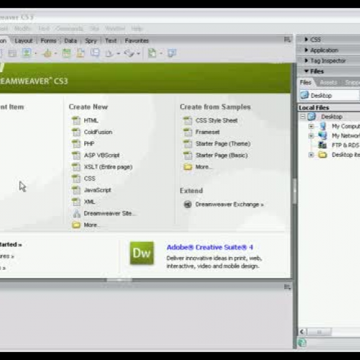Switch to the Layout insert tab
Screen dimensions: 360x360
click(x=24, y=41)
